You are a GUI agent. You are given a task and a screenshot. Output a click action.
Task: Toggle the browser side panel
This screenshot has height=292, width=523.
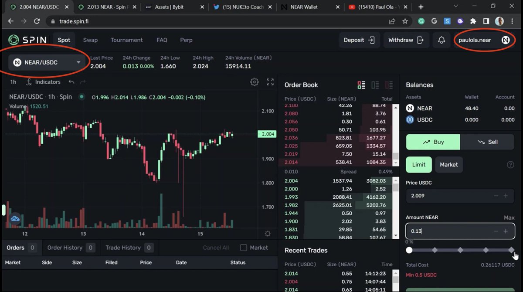[x=486, y=21]
